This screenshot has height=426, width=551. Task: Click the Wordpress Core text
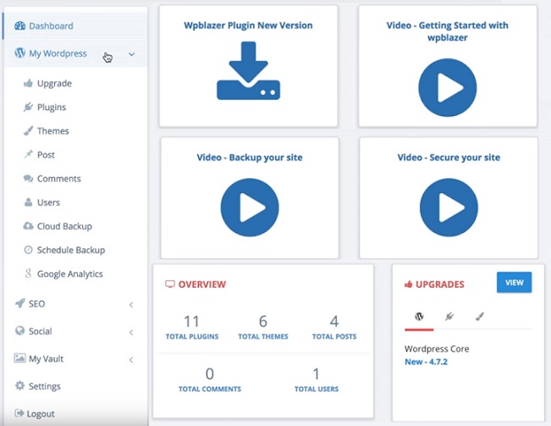click(x=437, y=349)
